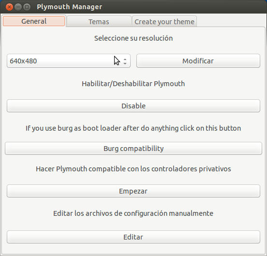Click the resolution selector up/down arrows

click(125, 61)
